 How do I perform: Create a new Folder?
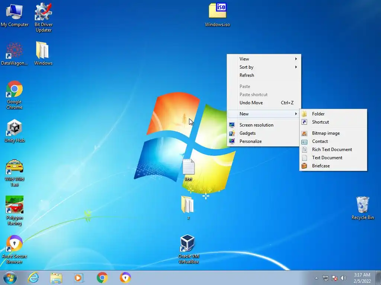click(x=333, y=114)
